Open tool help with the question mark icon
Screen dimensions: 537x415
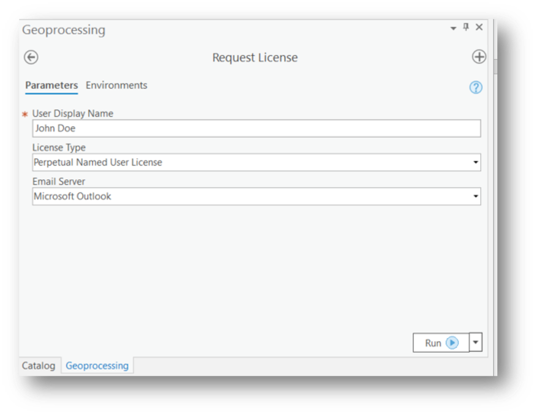coord(476,87)
